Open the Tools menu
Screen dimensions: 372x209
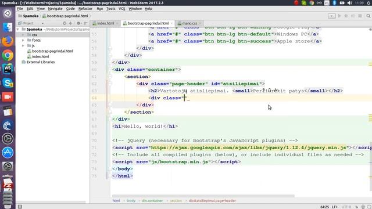click(110, 9)
